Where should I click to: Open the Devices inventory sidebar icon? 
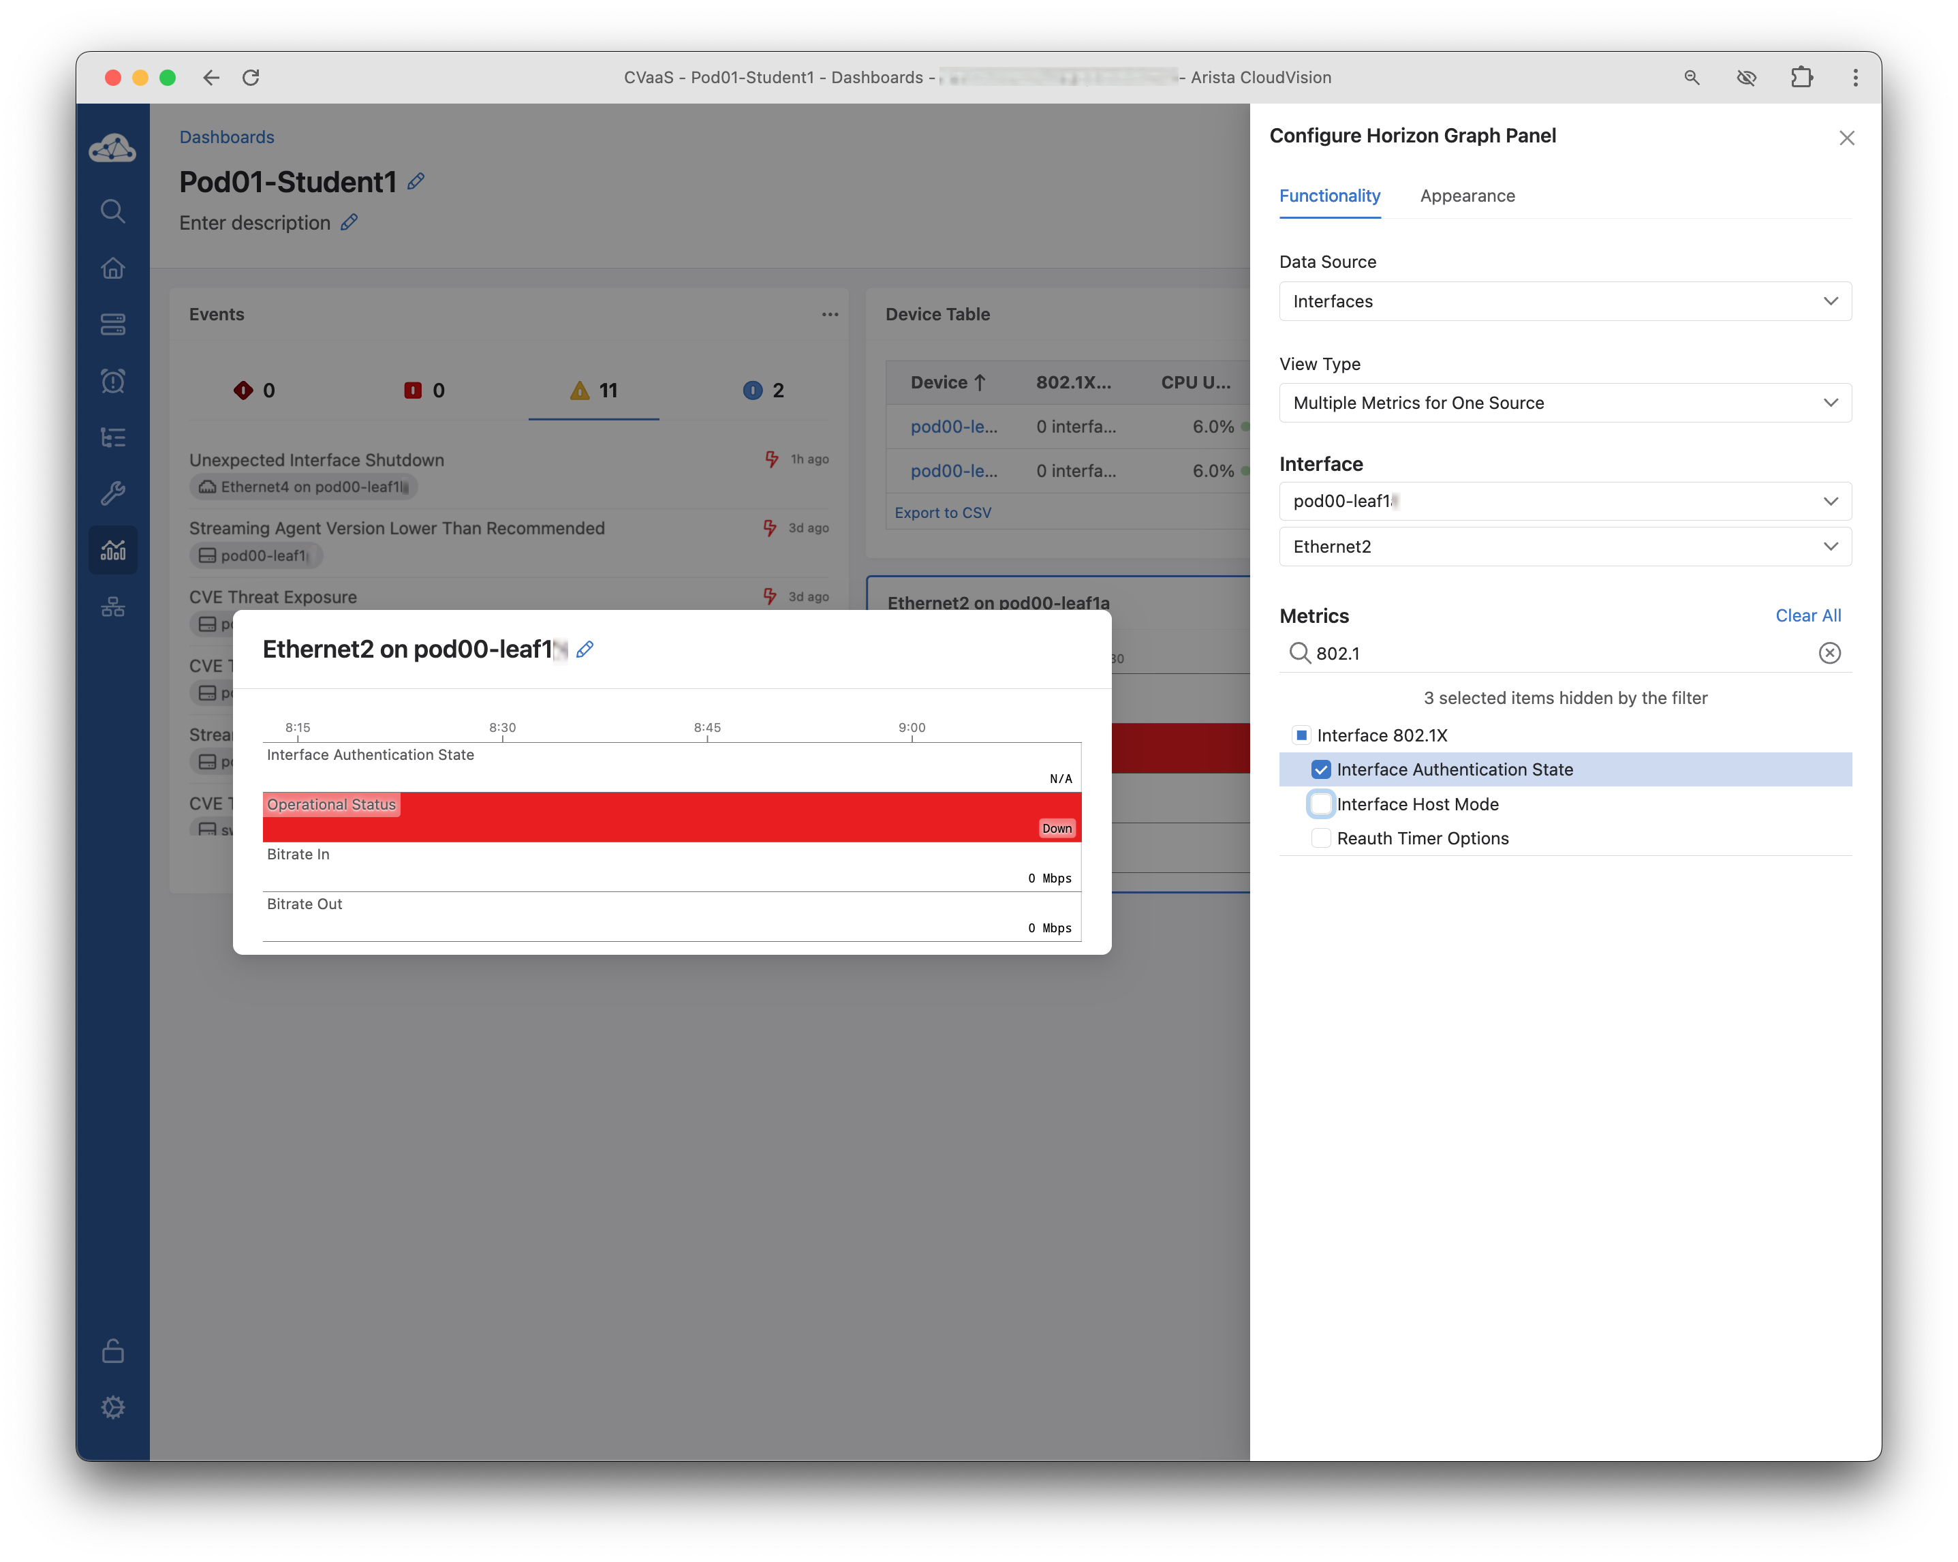click(x=112, y=324)
